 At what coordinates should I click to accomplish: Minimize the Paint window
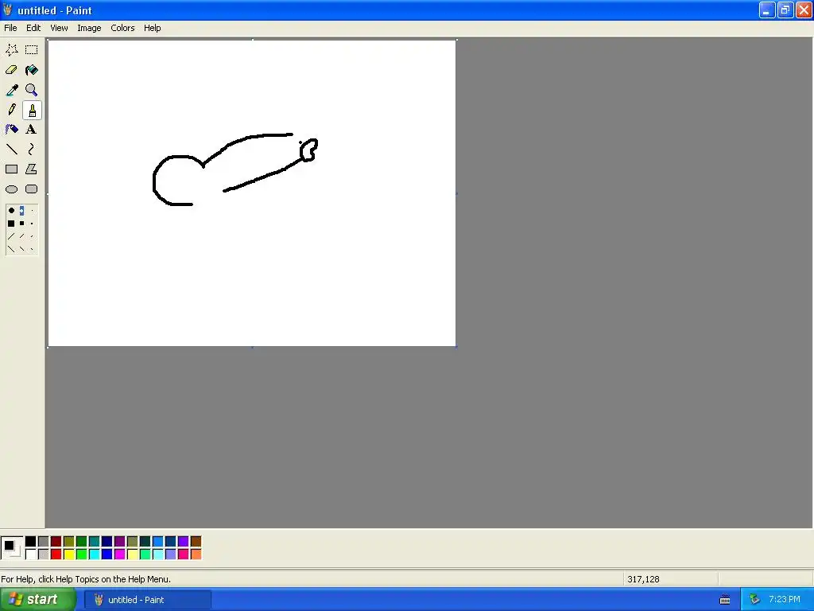click(767, 10)
